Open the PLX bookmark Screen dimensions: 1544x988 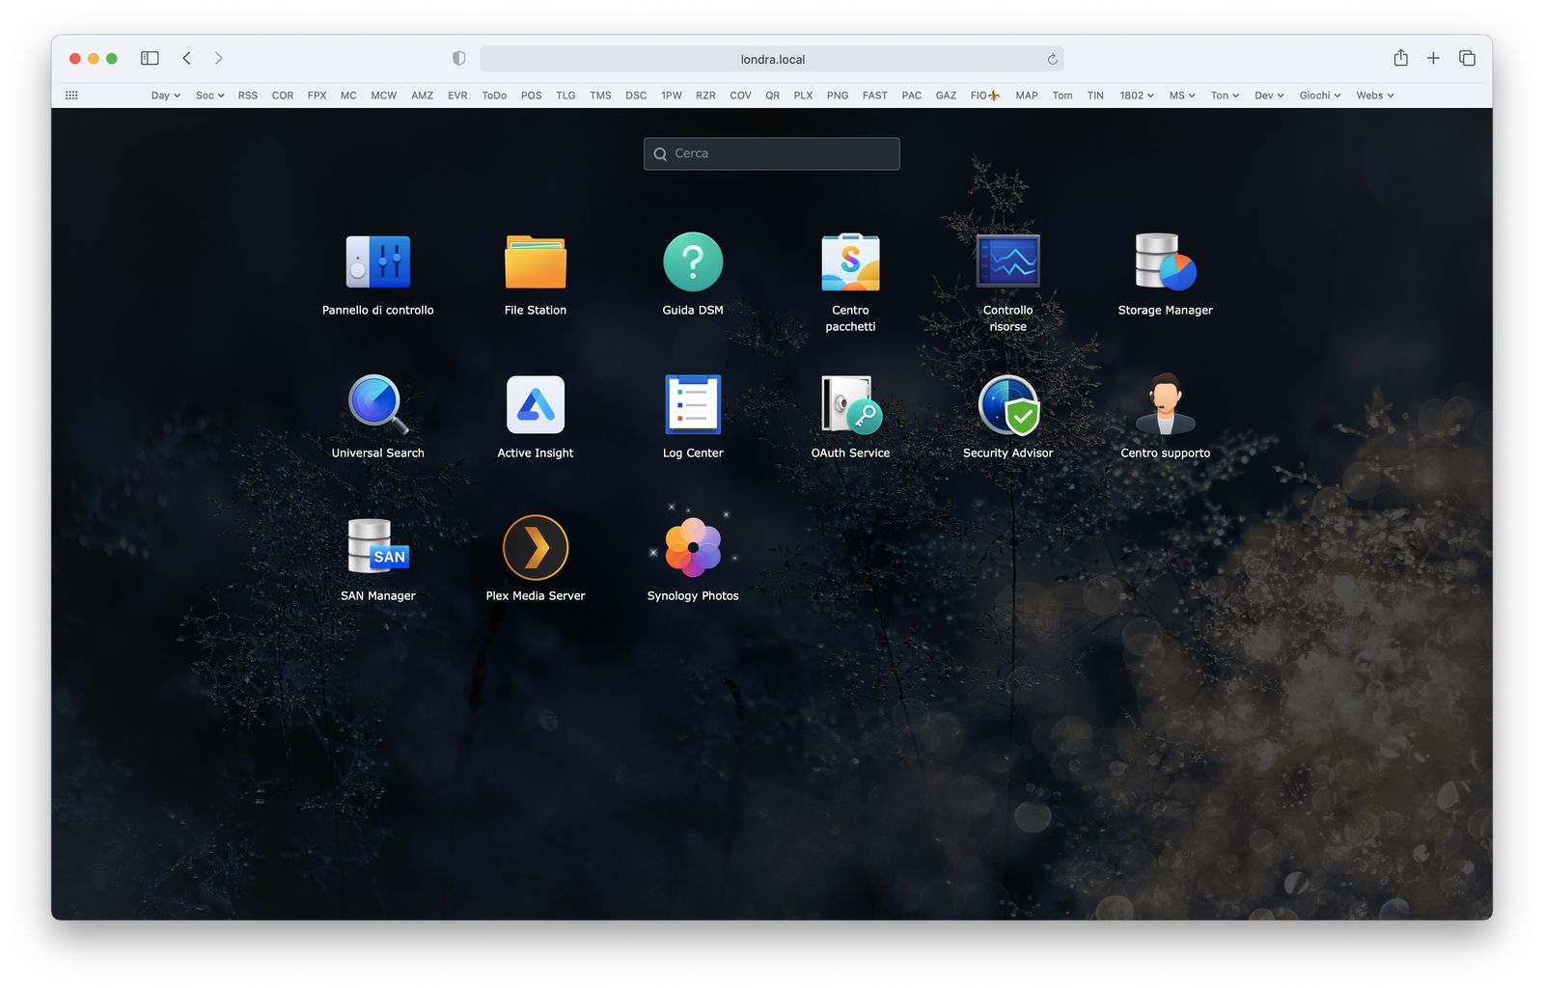coord(803,96)
